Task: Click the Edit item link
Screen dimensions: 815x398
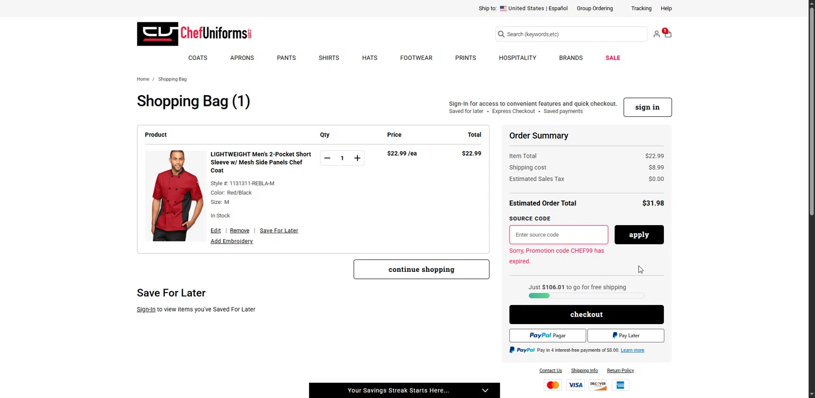Action: (x=216, y=231)
